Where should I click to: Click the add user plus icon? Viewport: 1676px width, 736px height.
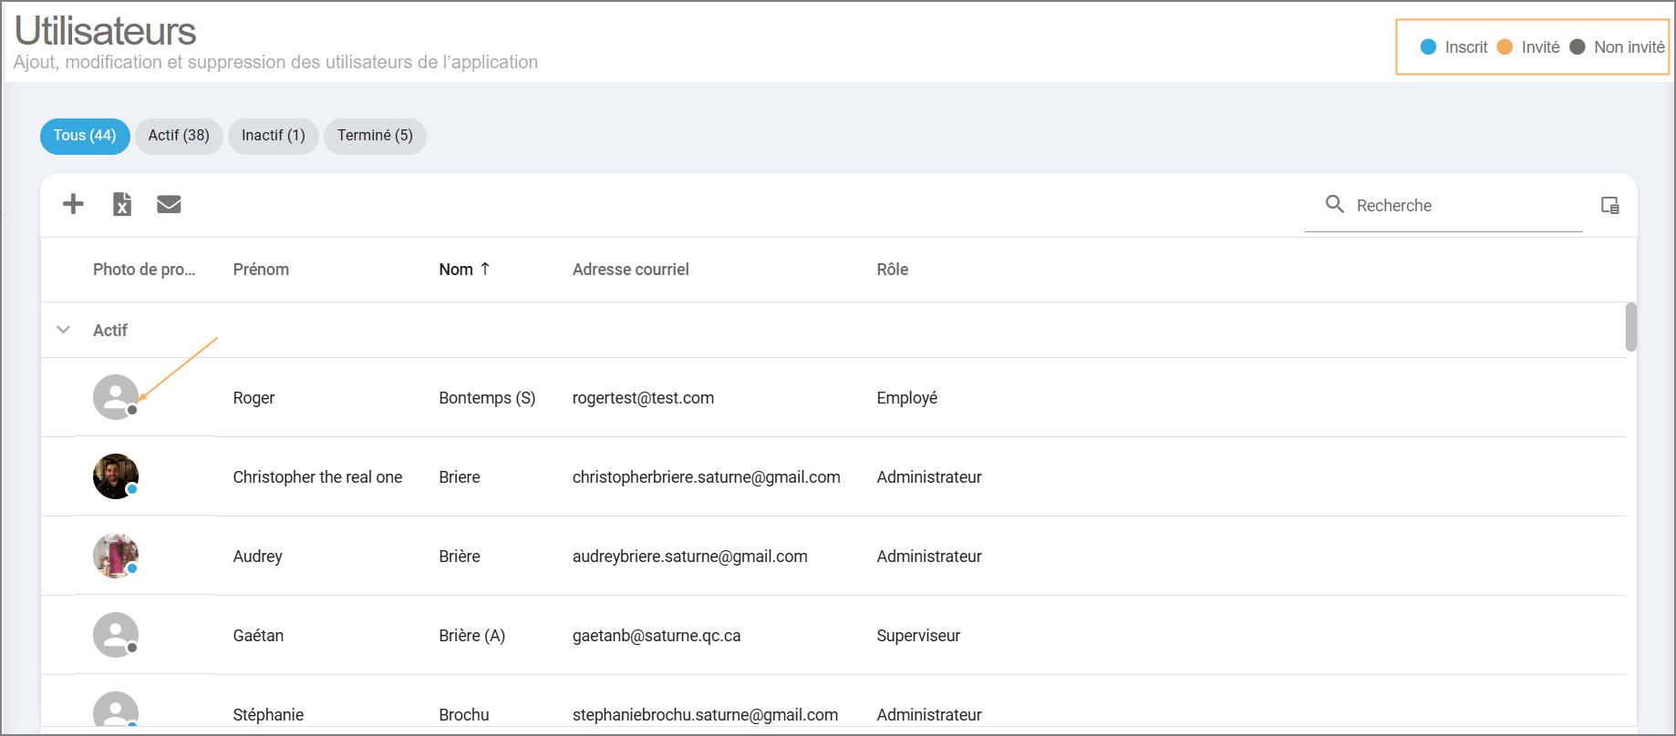click(x=73, y=204)
